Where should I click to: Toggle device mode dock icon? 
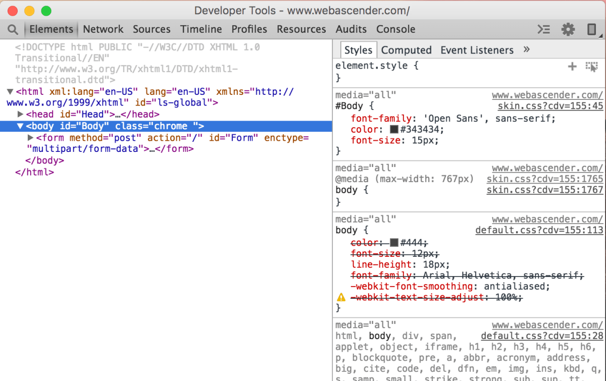point(592,29)
